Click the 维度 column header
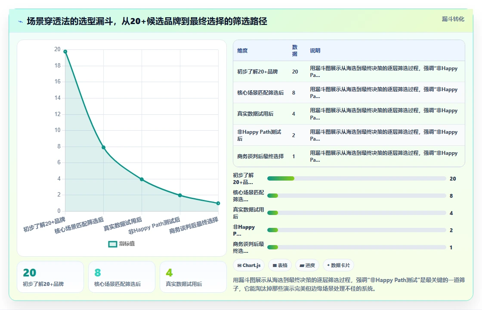 point(242,51)
